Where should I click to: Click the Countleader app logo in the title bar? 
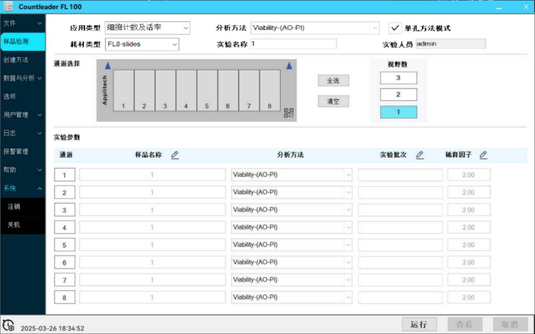tap(8, 7)
